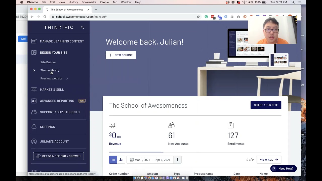This screenshot has height=181, width=322.
Task: Click the Settings gear icon in sidebar
Action: pyautogui.click(x=34, y=127)
